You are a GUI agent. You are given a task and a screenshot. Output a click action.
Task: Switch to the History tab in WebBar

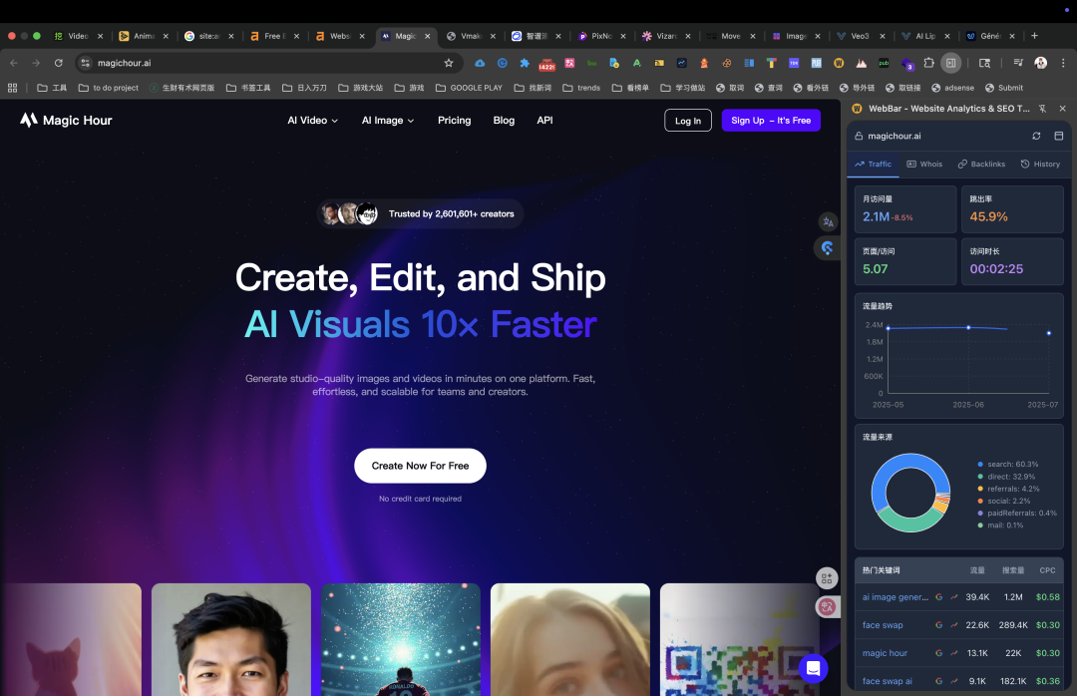coord(1040,165)
